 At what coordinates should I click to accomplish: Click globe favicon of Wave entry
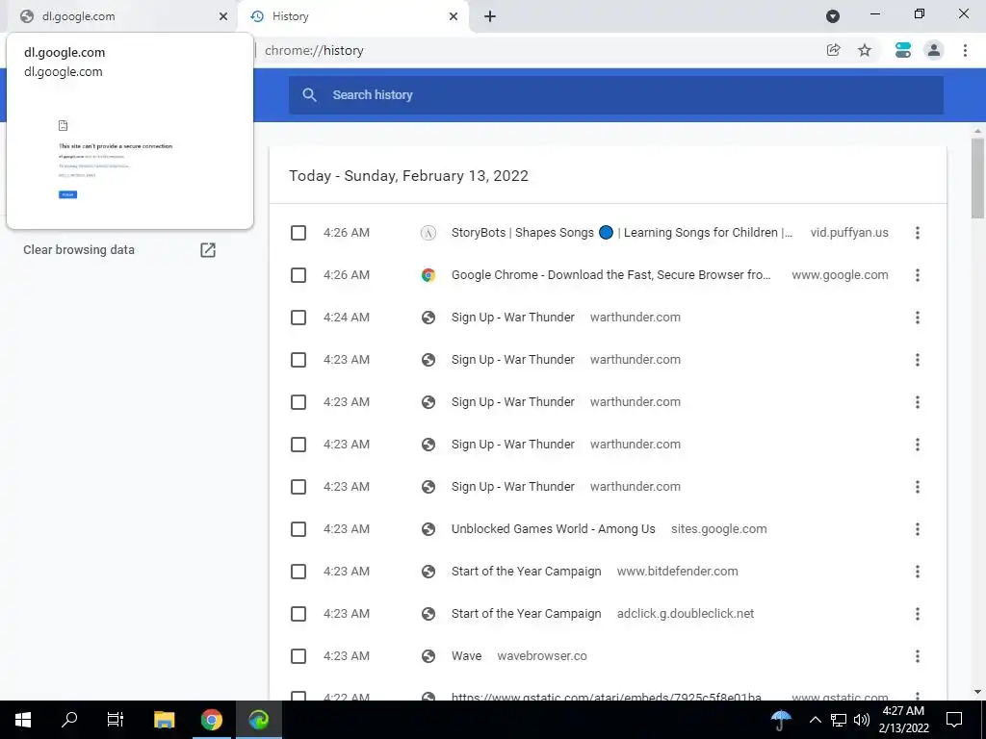click(x=428, y=656)
